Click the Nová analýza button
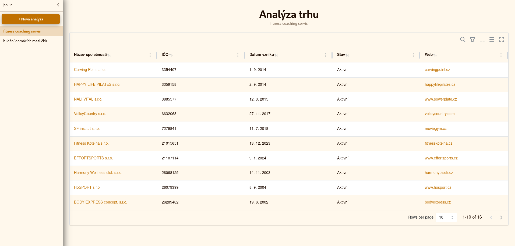This screenshot has height=246, width=515. 31,19
